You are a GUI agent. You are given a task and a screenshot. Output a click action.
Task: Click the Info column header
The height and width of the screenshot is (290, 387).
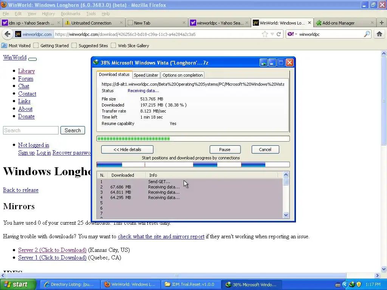coord(212,175)
